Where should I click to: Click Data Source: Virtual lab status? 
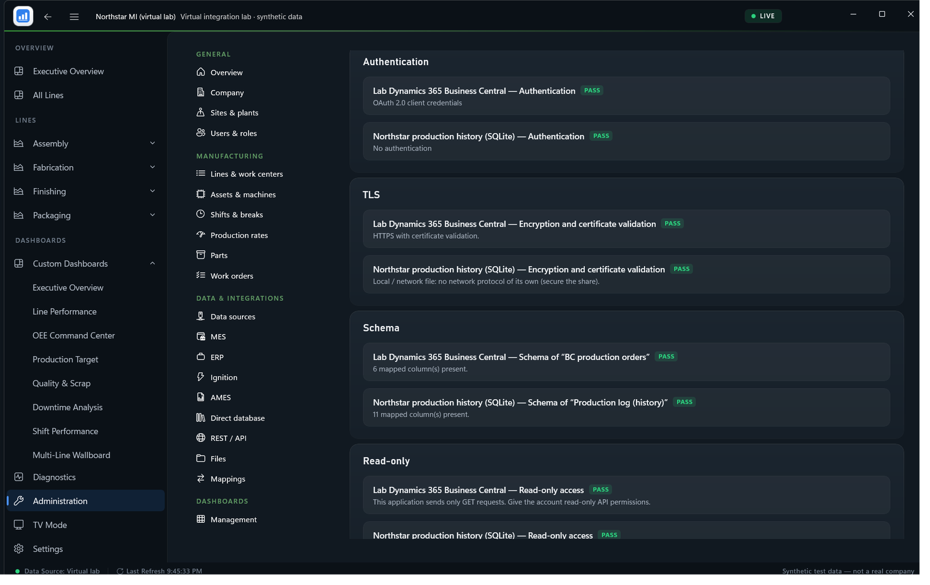click(x=57, y=571)
